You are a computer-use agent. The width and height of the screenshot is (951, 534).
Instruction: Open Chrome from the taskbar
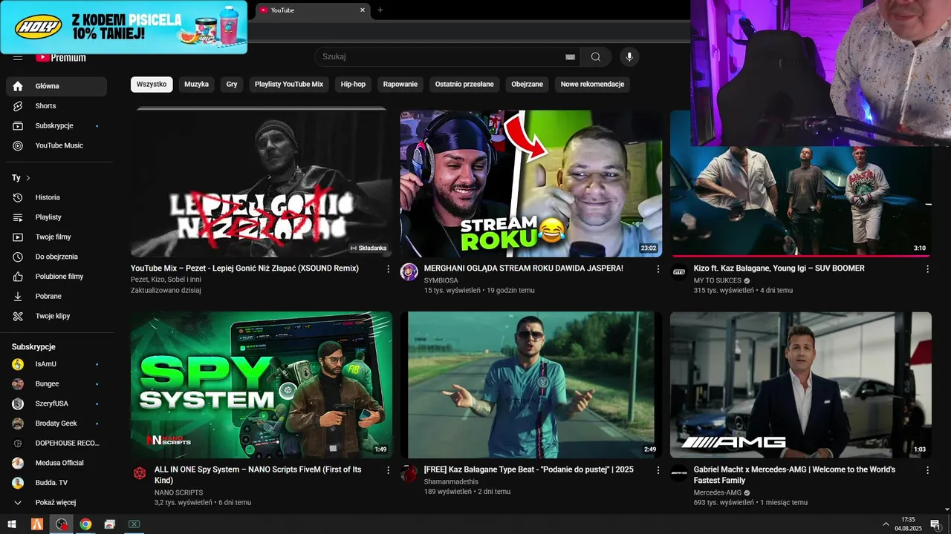[x=85, y=524]
